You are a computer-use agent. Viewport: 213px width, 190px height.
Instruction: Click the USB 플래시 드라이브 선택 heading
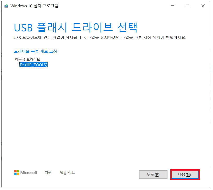[x=76, y=28]
